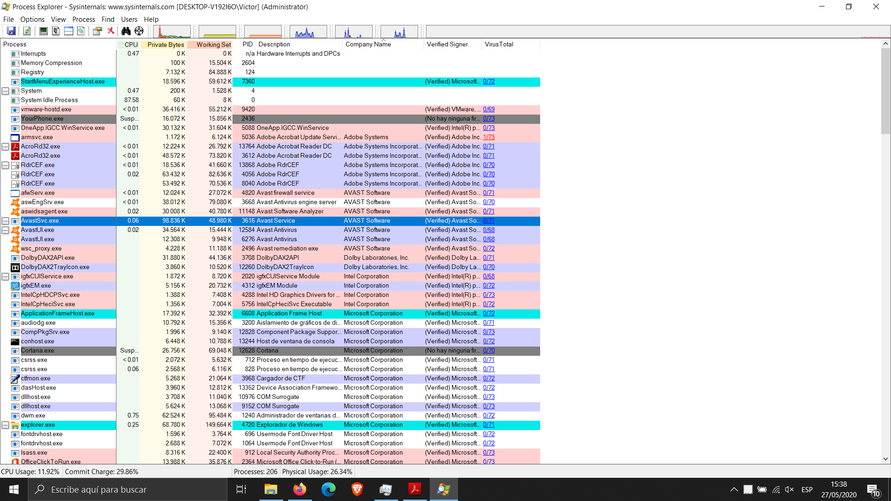The image size is (891, 501).
Task: Collapse the System process tree node
Action: pyautogui.click(x=5, y=91)
